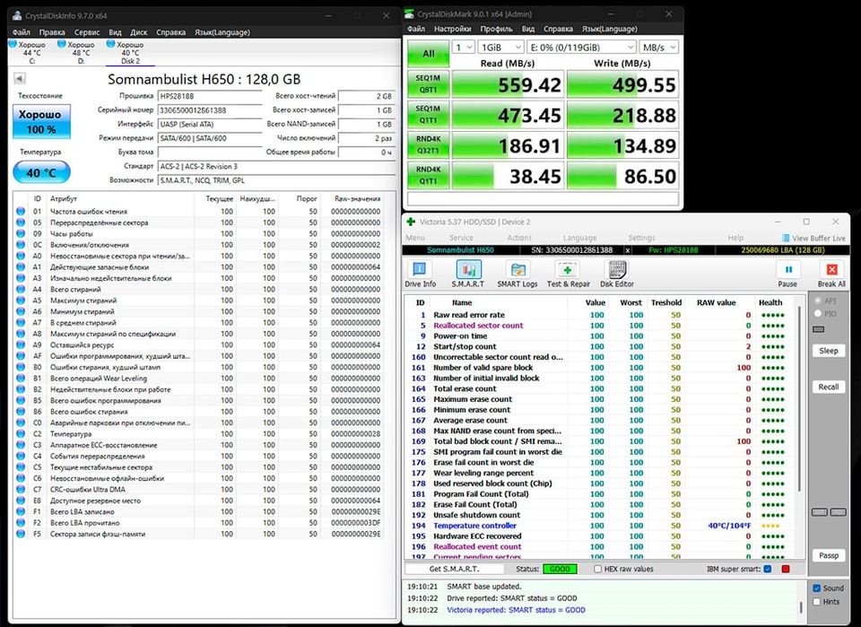Open Диск menu in CrystalDiskInfo

coord(138,32)
